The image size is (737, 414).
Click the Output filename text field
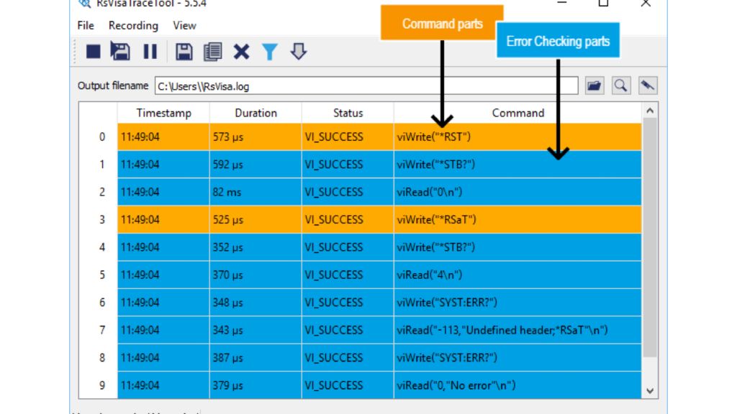coord(366,86)
